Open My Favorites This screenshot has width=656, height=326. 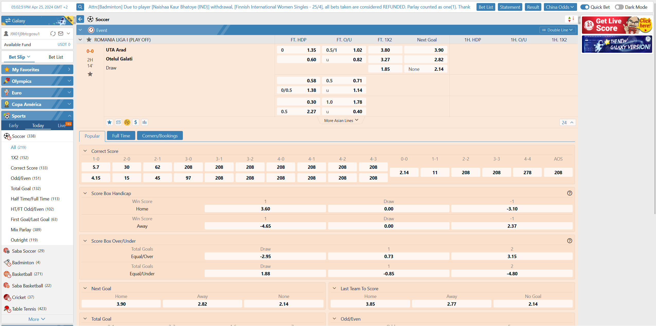point(37,69)
